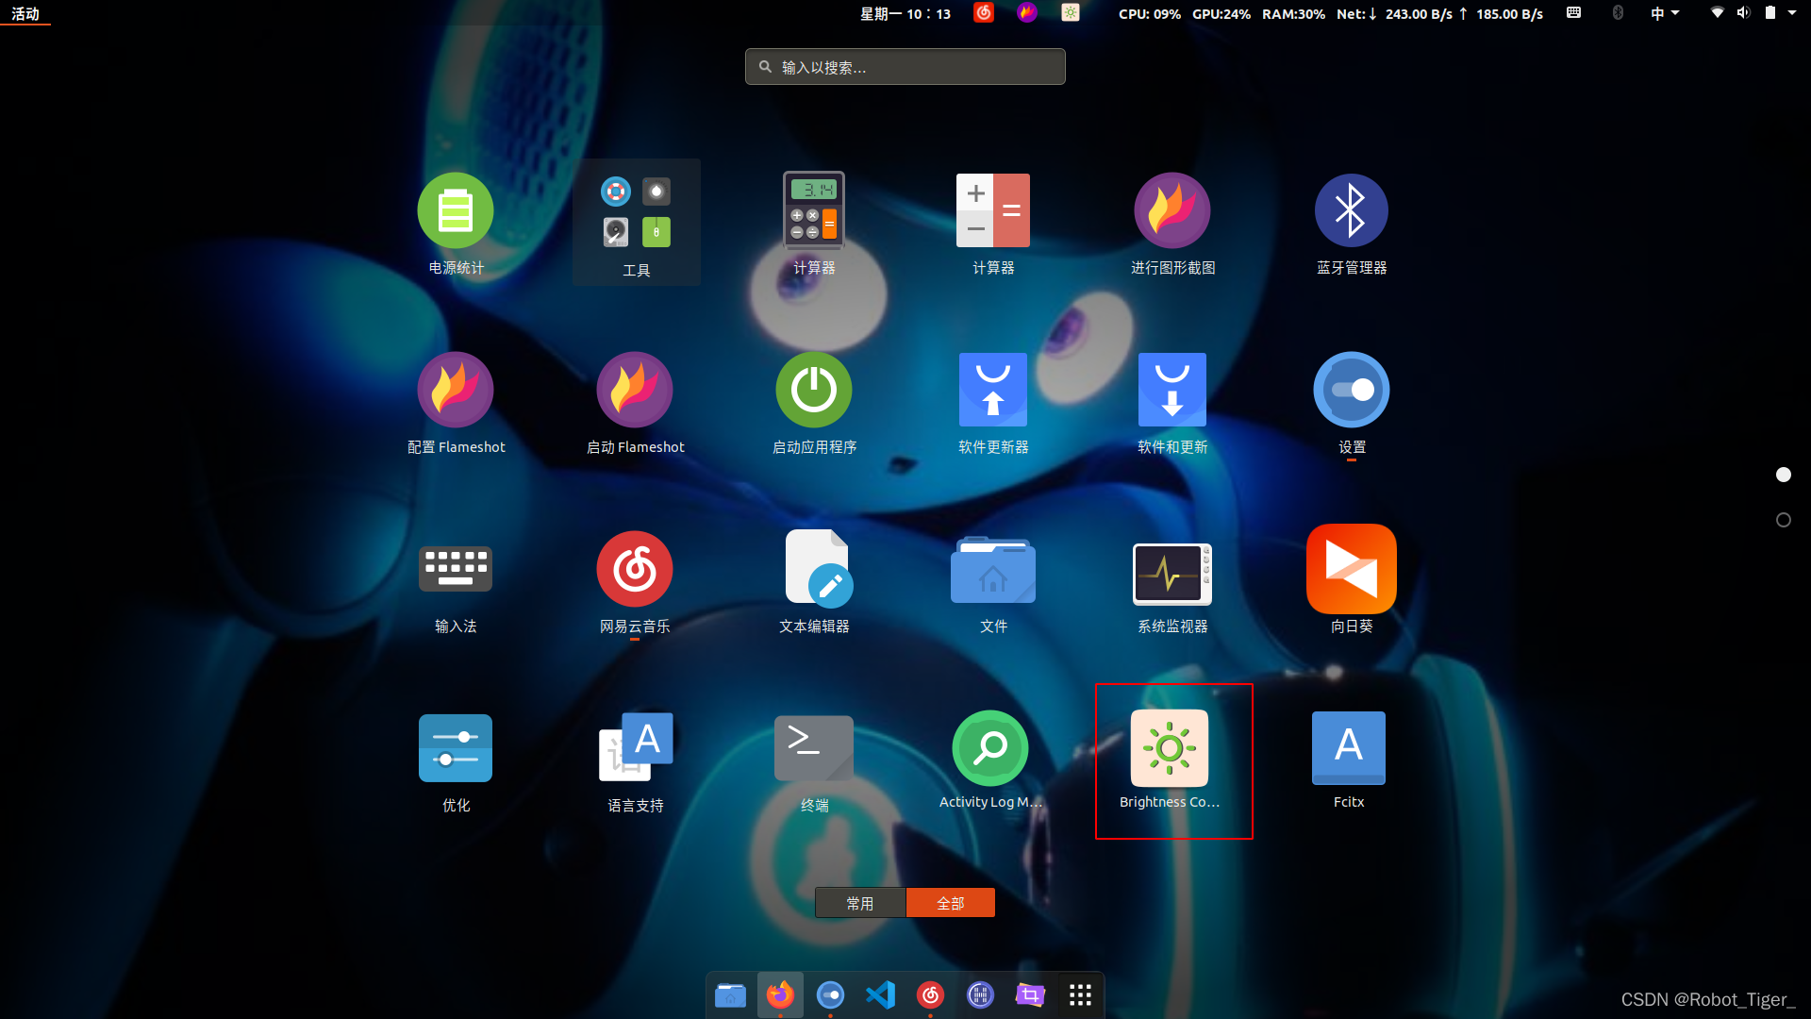Click Wi-Fi icon in top bar
The image size is (1811, 1019).
[1718, 12]
